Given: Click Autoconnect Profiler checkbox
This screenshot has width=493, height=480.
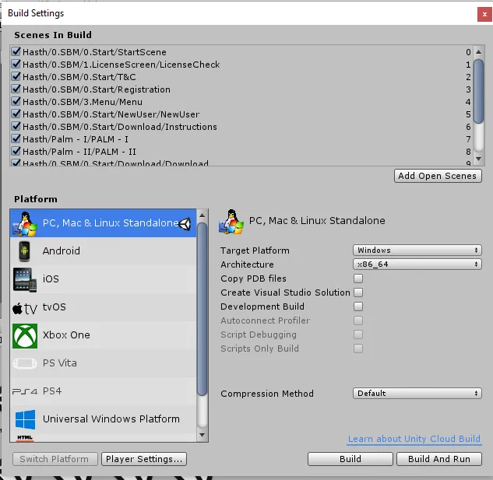Looking at the screenshot, I should (358, 321).
